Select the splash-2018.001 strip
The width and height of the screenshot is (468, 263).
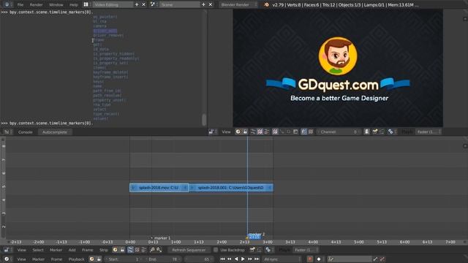231,188
